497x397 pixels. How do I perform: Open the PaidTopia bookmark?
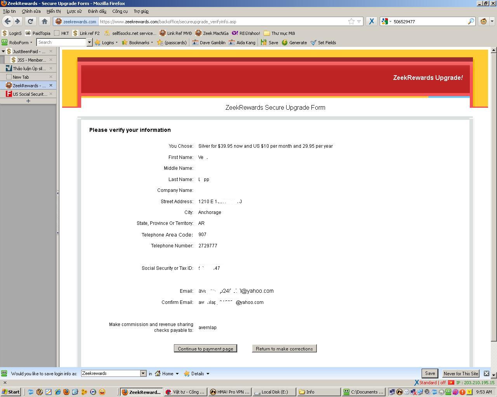(38, 33)
